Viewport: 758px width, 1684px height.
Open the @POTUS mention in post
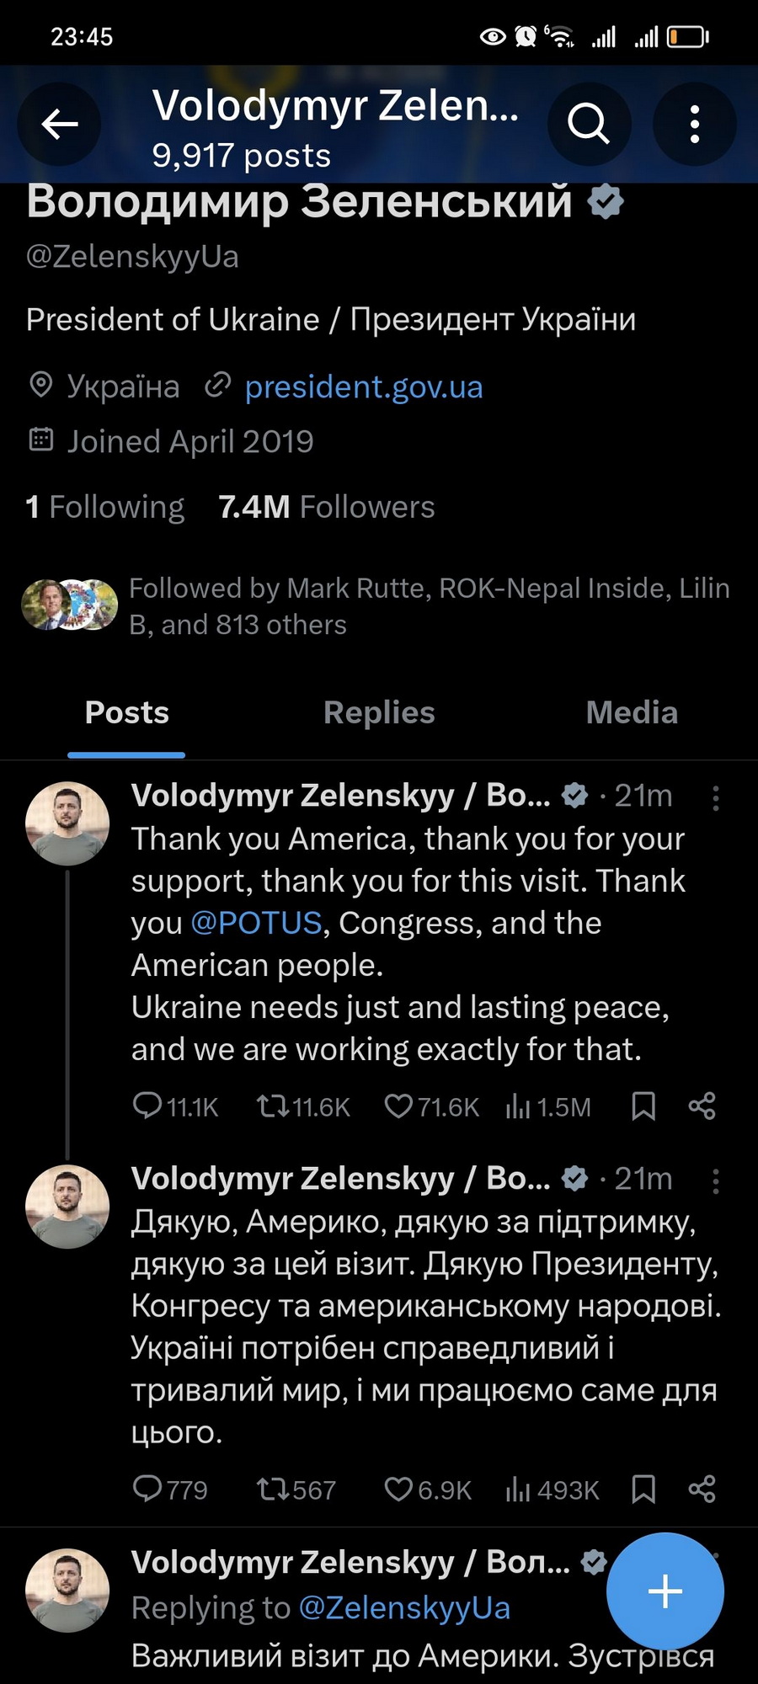(256, 923)
